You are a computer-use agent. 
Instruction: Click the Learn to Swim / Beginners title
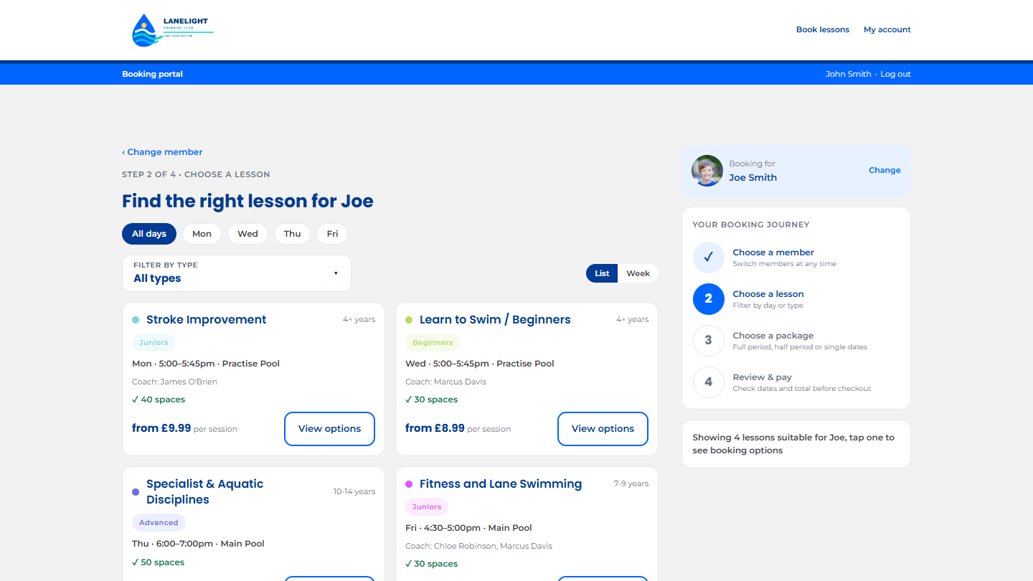(495, 320)
